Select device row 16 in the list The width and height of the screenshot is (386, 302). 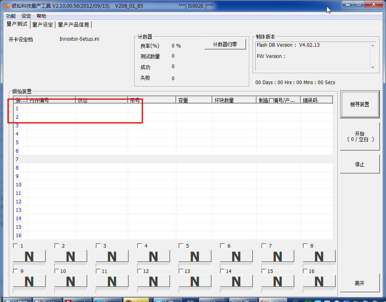[174, 236]
